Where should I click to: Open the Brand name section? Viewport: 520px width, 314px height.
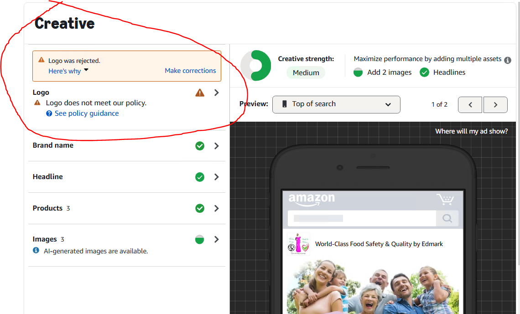pyautogui.click(x=53, y=145)
